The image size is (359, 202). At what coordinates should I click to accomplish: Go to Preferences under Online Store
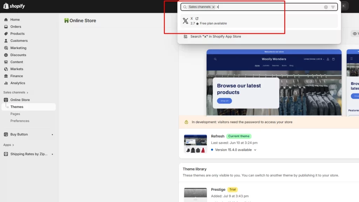tap(20, 121)
